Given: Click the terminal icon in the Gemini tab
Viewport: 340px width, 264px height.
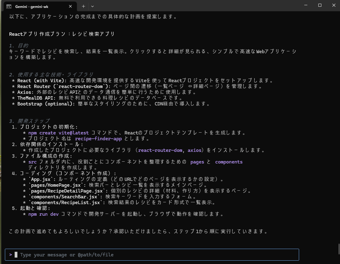Looking at the screenshot, I should pyautogui.click(x=9, y=6).
